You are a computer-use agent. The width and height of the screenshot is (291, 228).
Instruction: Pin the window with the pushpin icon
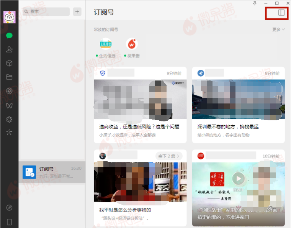point(255,3)
